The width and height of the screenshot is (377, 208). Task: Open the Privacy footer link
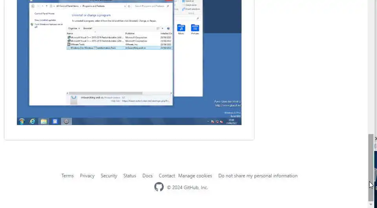coord(87,176)
